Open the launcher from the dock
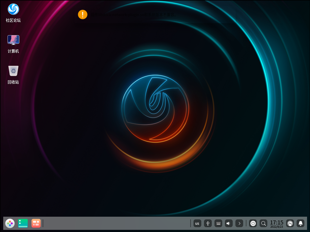This screenshot has width=310, height=232. [x=10, y=223]
